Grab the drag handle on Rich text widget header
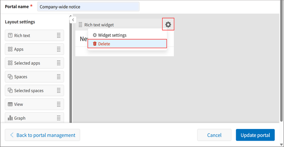Screen dimensions: 284x147 click(x=80, y=25)
